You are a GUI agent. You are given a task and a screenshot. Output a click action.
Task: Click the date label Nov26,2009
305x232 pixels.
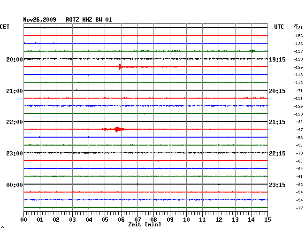coord(40,20)
